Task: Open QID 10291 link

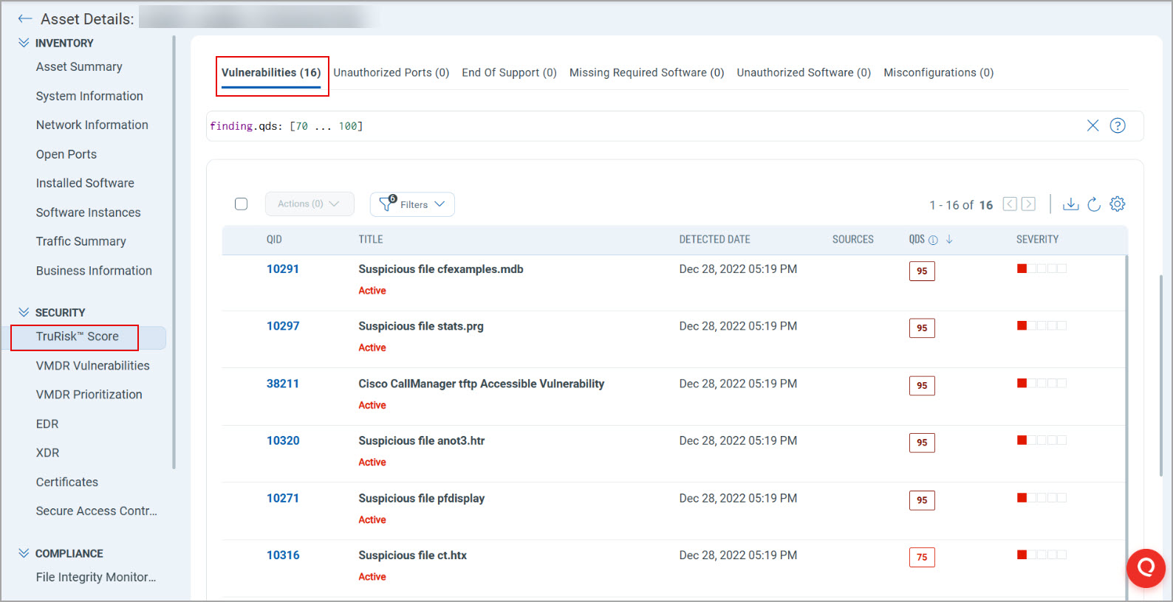Action: (x=283, y=269)
